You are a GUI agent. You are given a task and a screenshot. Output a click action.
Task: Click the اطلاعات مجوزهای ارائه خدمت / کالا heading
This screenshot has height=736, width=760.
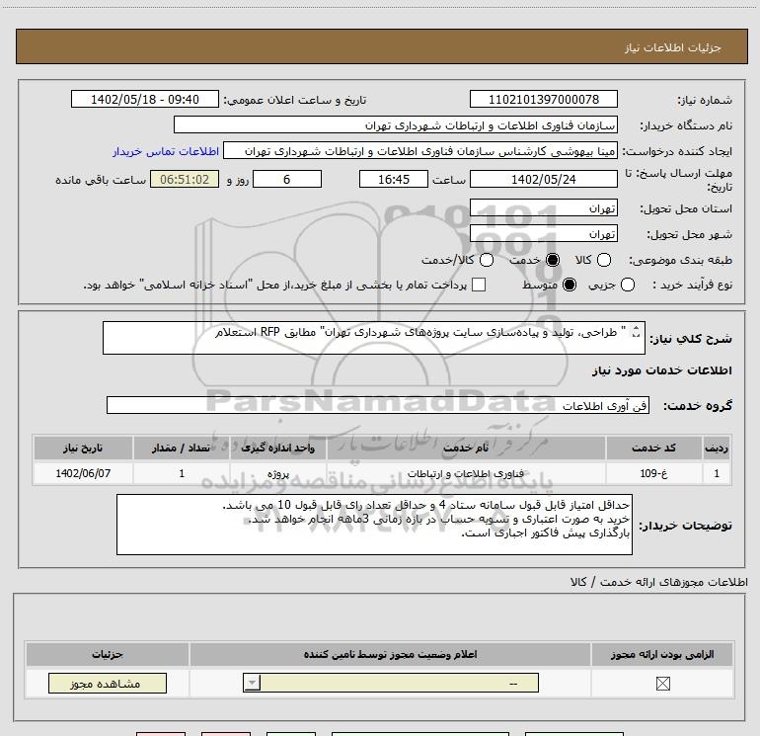pyautogui.click(x=658, y=582)
